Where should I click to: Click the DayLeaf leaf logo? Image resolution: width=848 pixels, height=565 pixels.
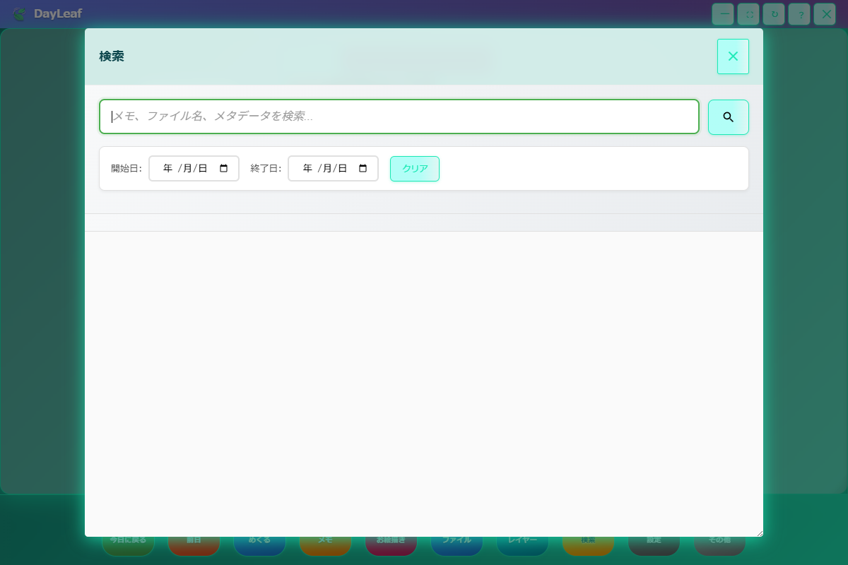19,13
